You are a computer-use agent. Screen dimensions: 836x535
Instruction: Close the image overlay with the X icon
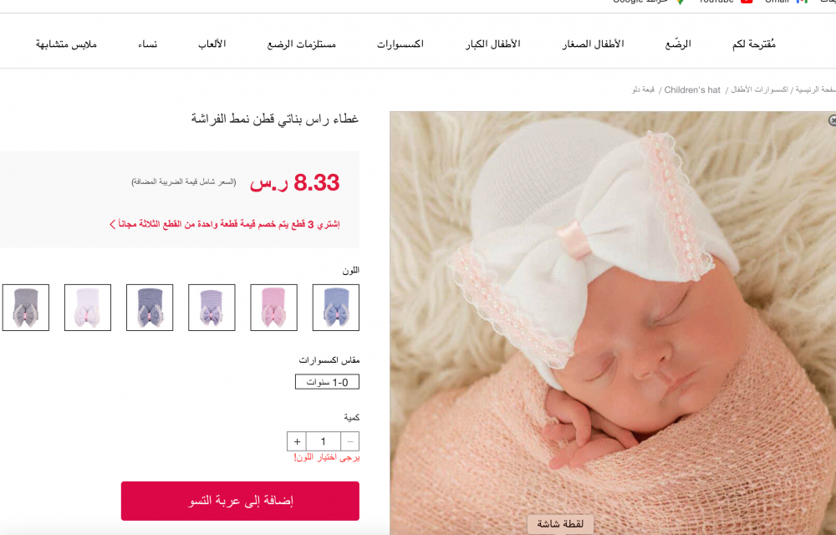tap(832, 120)
